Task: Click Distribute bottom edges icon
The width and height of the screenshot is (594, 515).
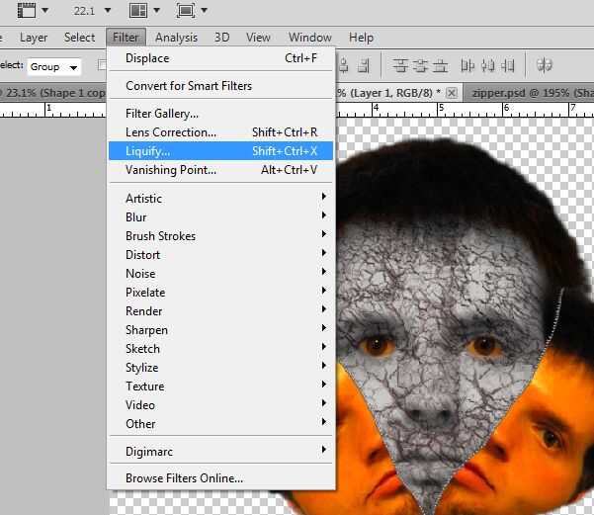Action: tap(440, 65)
